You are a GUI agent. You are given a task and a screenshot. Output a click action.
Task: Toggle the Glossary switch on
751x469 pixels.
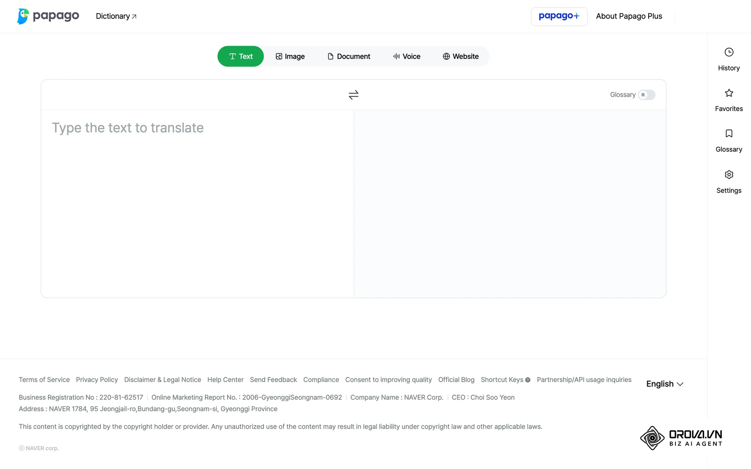point(646,95)
